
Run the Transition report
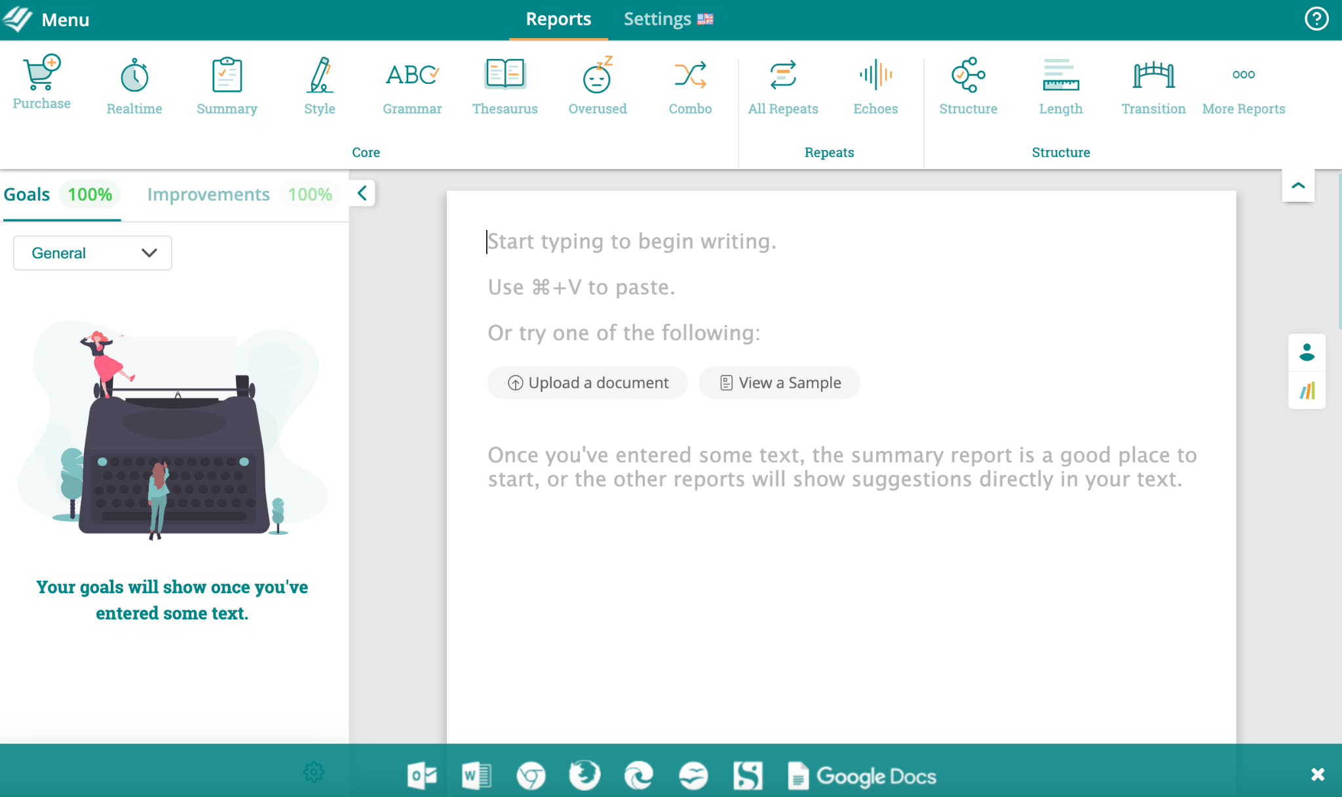[x=1153, y=87]
